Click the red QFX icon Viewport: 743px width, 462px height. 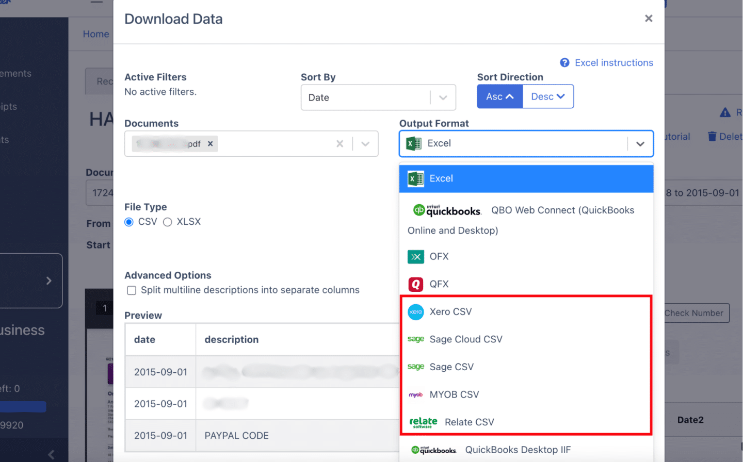pyautogui.click(x=416, y=284)
